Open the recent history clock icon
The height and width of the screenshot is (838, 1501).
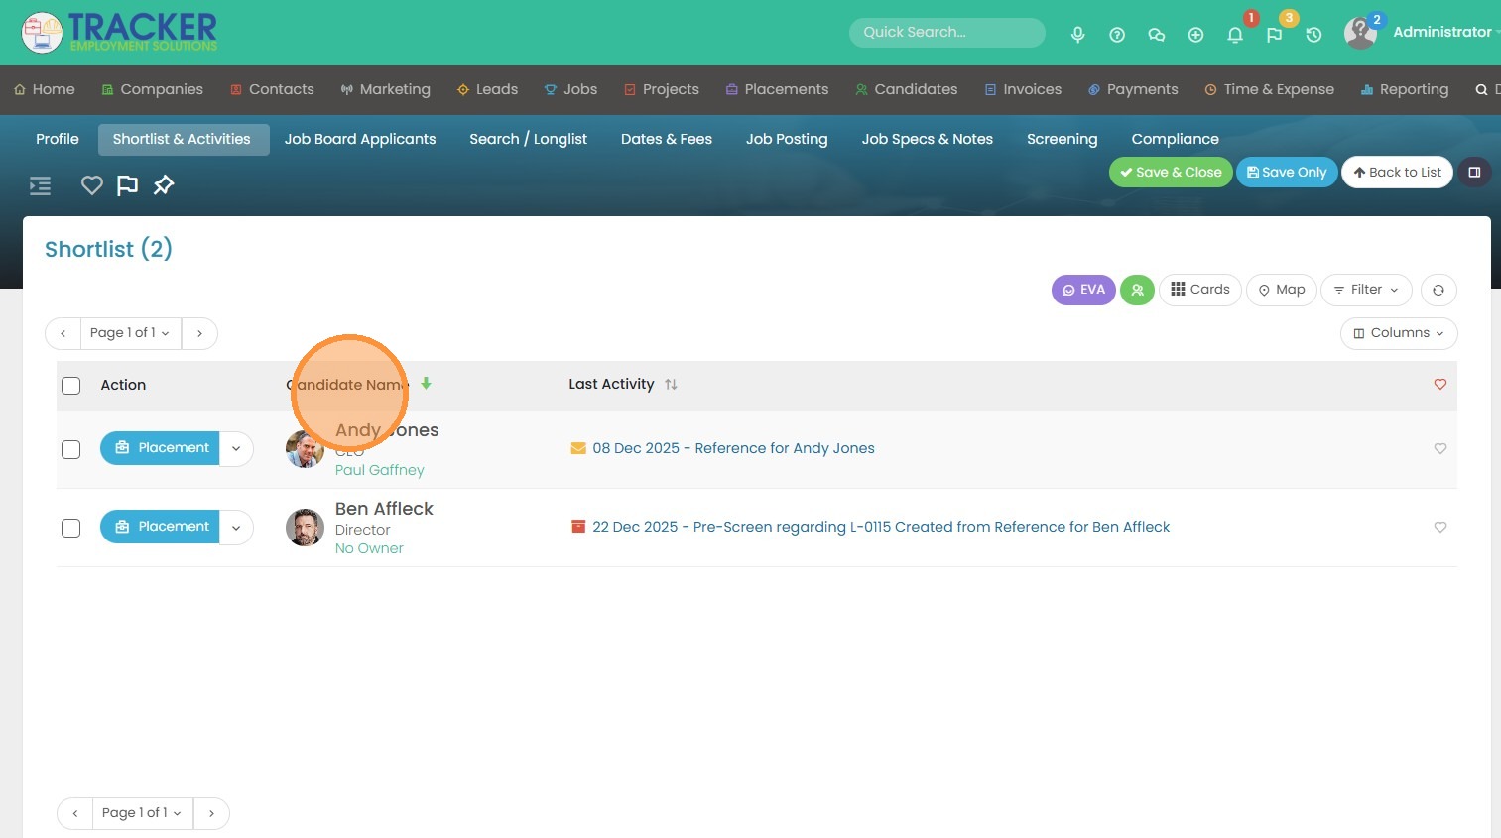pyautogui.click(x=1313, y=35)
